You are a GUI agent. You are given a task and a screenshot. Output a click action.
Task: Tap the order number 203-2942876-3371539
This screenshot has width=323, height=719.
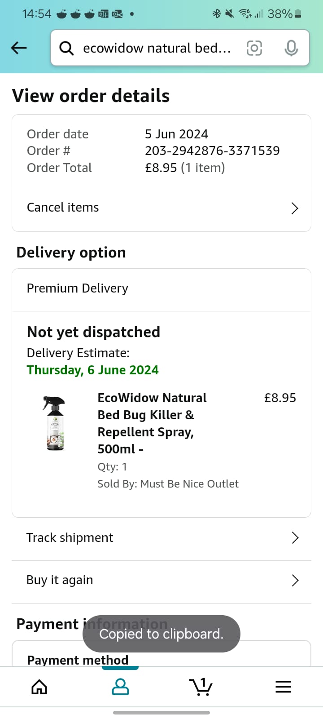pos(212,151)
